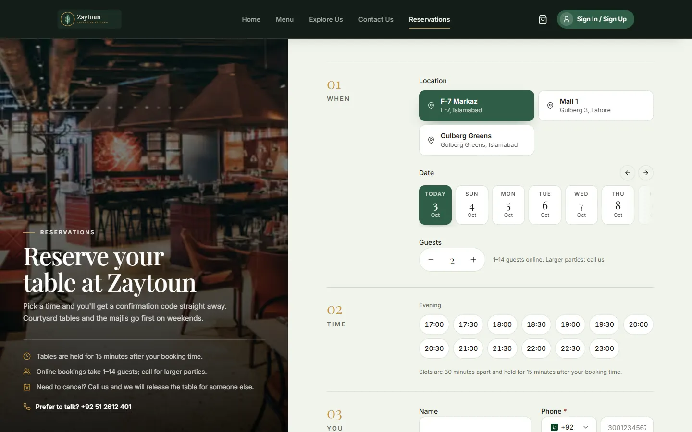The image size is (692, 432).
Task: Click Sign In / Sign Up button
Action: click(x=595, y=19)
